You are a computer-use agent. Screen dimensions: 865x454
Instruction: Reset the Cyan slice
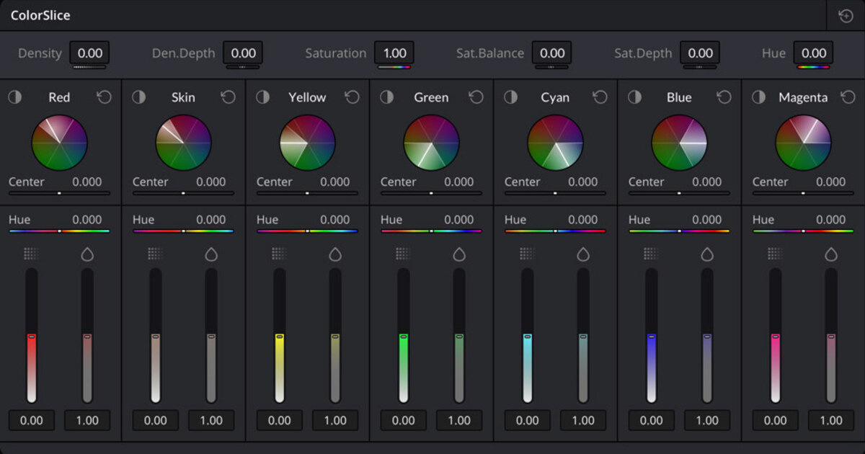click(600, 97)
